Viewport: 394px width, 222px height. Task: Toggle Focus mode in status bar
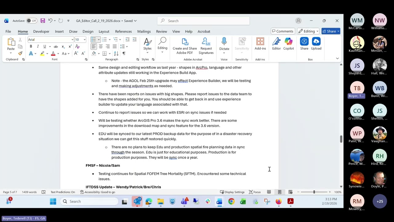(255, 192)
